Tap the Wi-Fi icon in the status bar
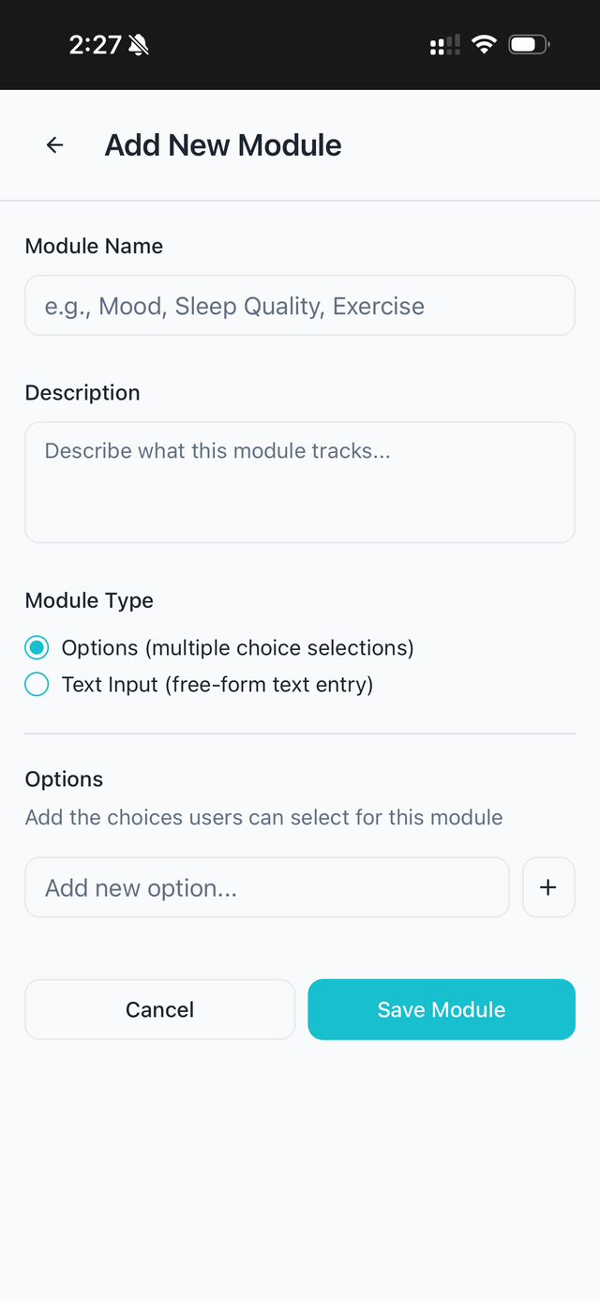This screenshot has width=600, height=1301. (x=483, y=43)
